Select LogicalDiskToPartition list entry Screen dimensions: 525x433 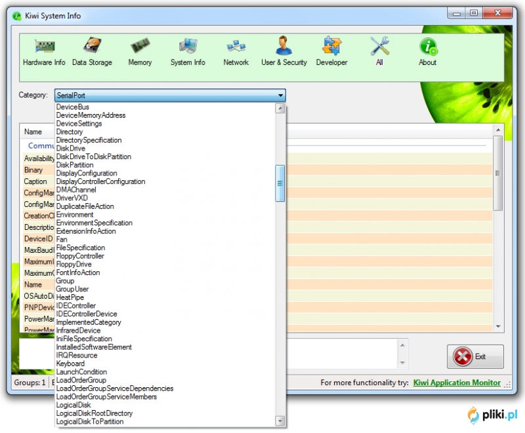(165, 422)
